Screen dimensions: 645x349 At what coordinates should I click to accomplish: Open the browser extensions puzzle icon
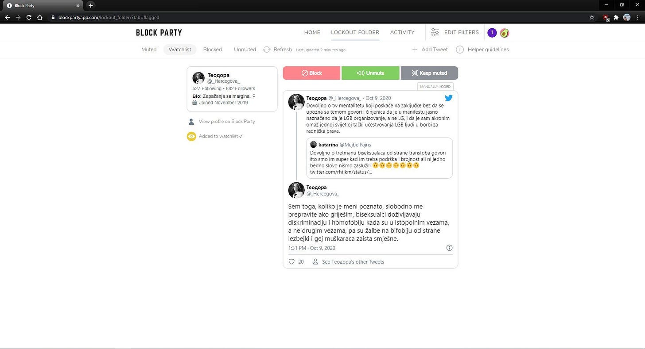coord(616,17)
